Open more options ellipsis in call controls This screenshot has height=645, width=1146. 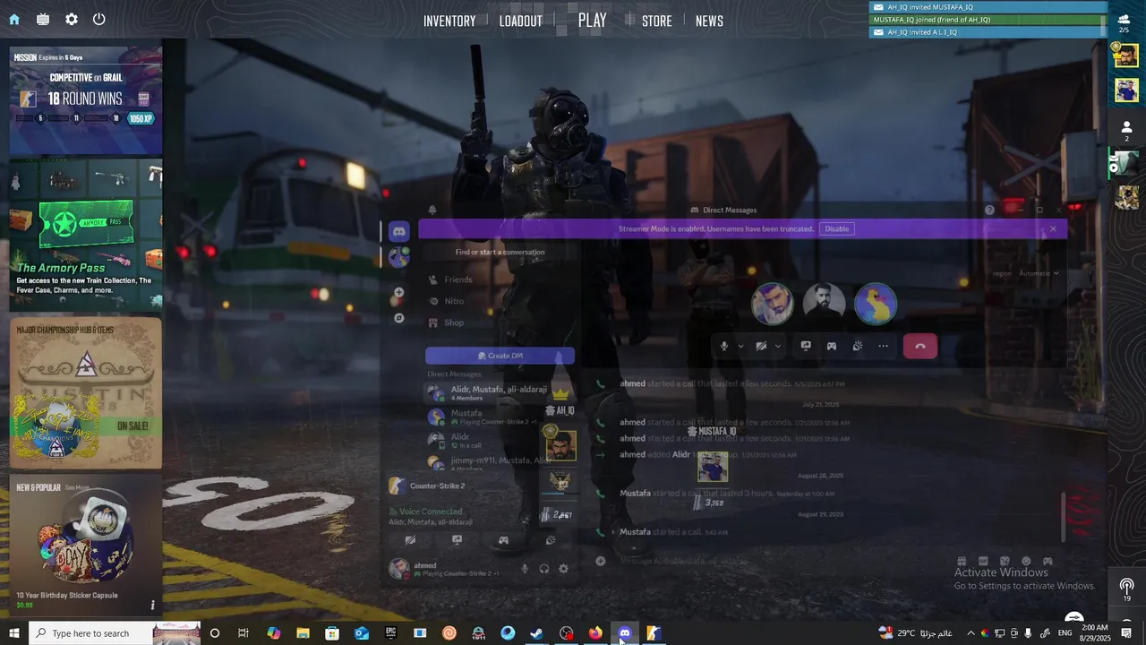point(884,346)
